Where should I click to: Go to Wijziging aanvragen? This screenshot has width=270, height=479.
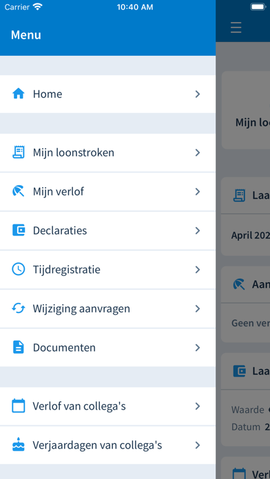(107, 309)
